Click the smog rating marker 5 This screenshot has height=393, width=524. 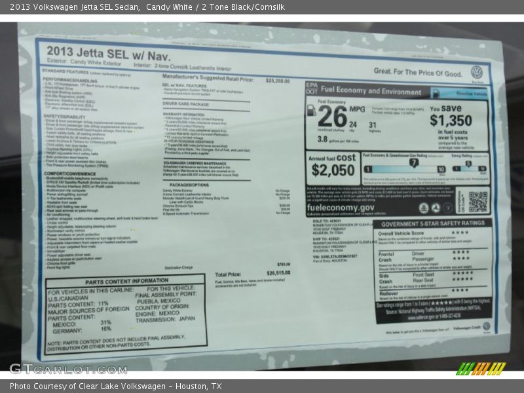click(x=468, y=164)
